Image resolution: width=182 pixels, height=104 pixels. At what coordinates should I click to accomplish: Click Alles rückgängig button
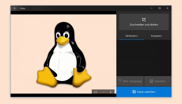coord(130,81)
